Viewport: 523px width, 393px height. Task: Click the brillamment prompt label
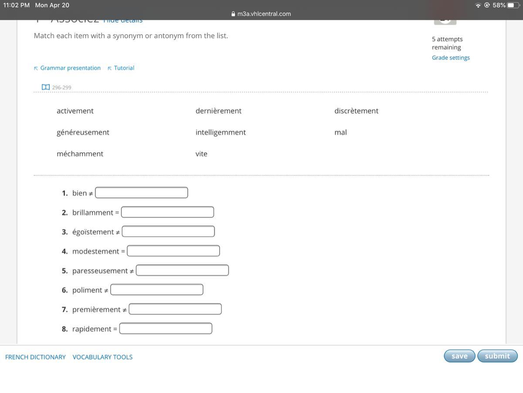click(93, 212)
